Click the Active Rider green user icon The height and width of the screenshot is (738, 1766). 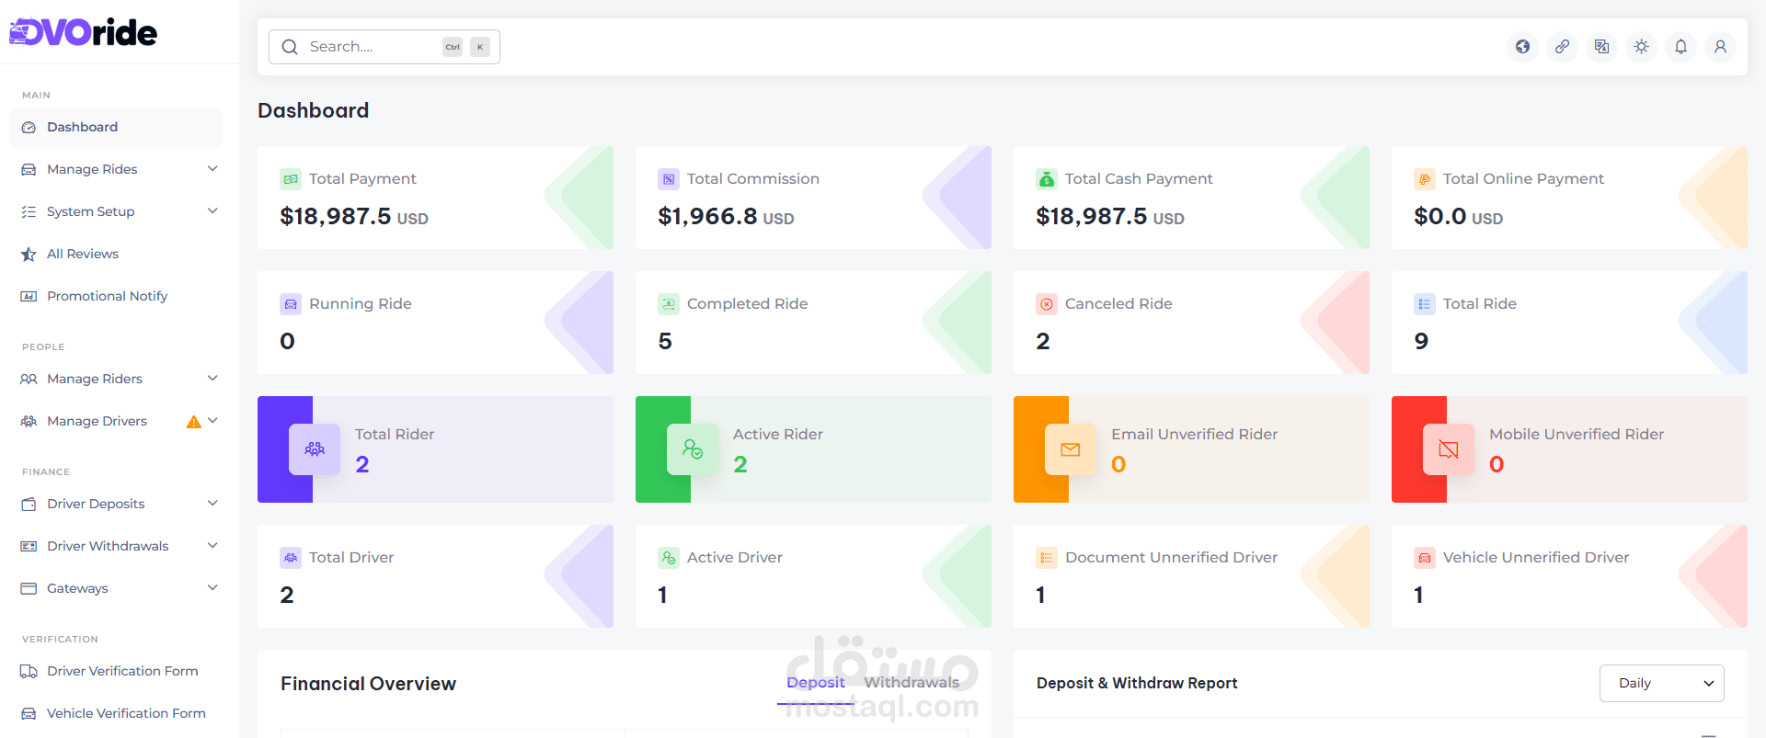693,449
